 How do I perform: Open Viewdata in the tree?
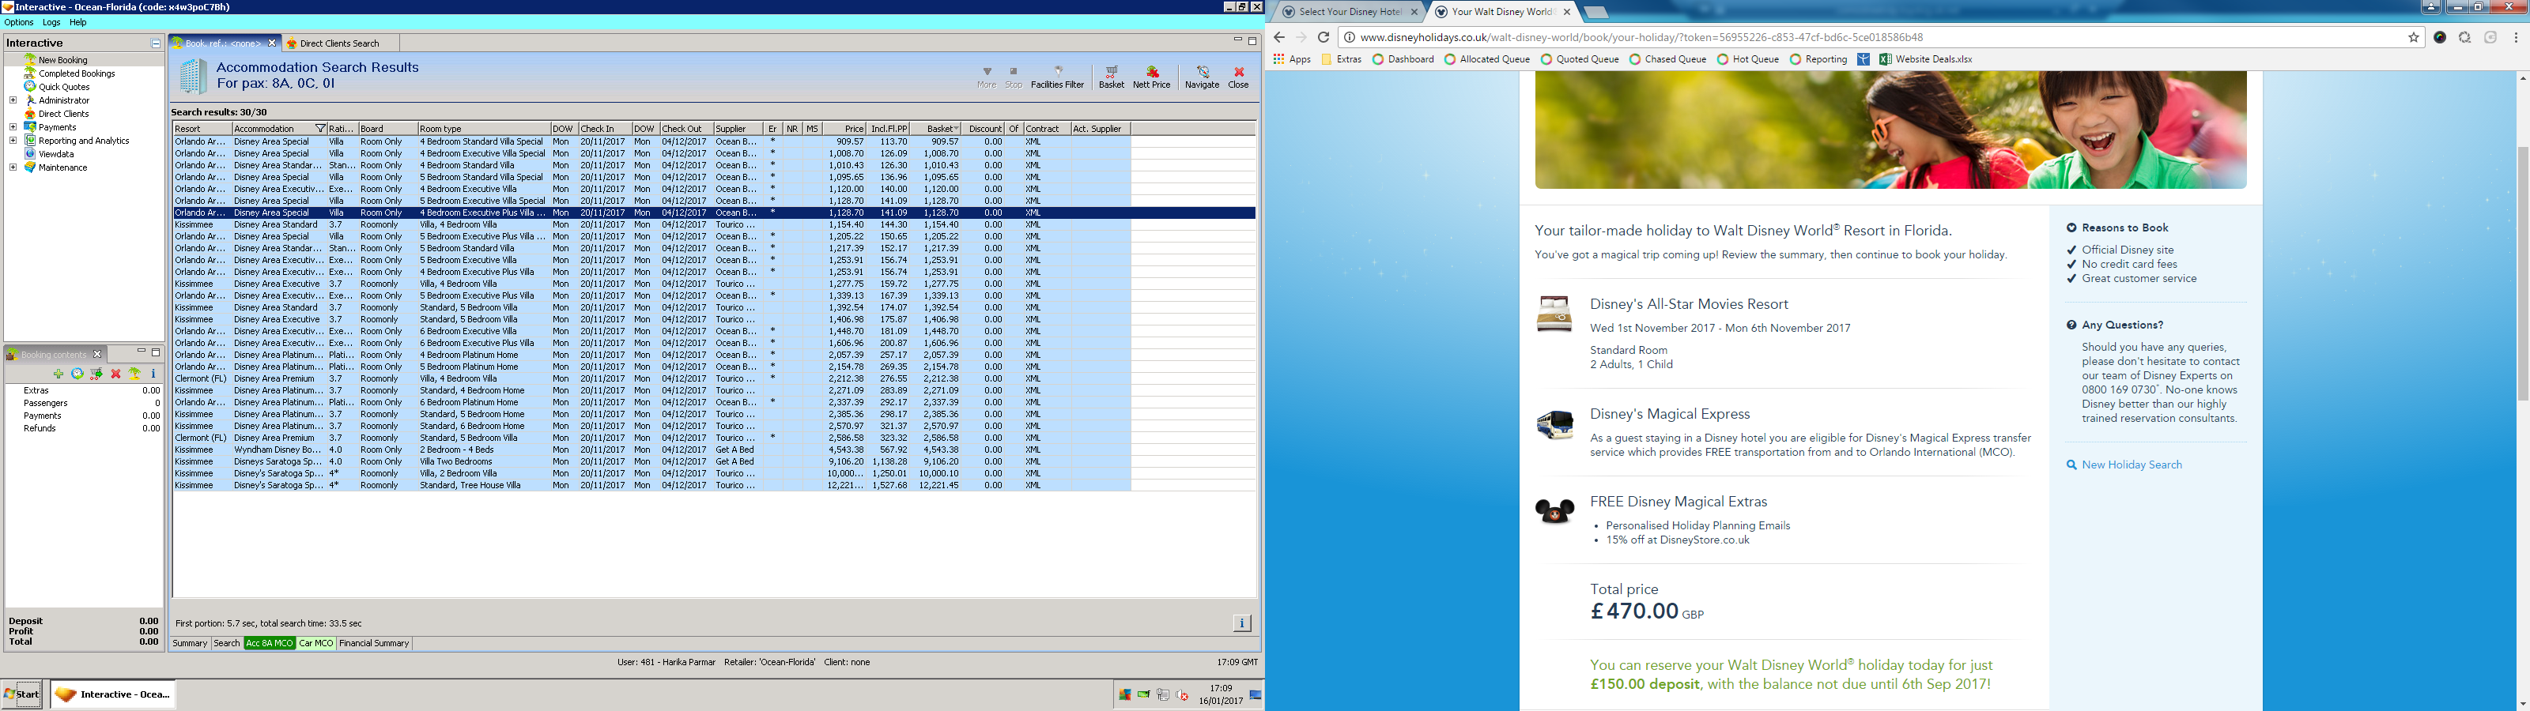(56, 154)
